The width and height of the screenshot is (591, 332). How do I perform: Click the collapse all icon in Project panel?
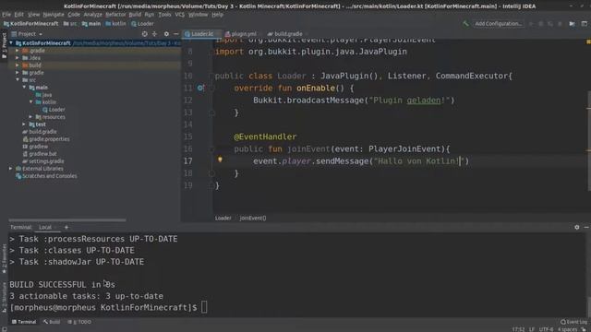[154, 34]
